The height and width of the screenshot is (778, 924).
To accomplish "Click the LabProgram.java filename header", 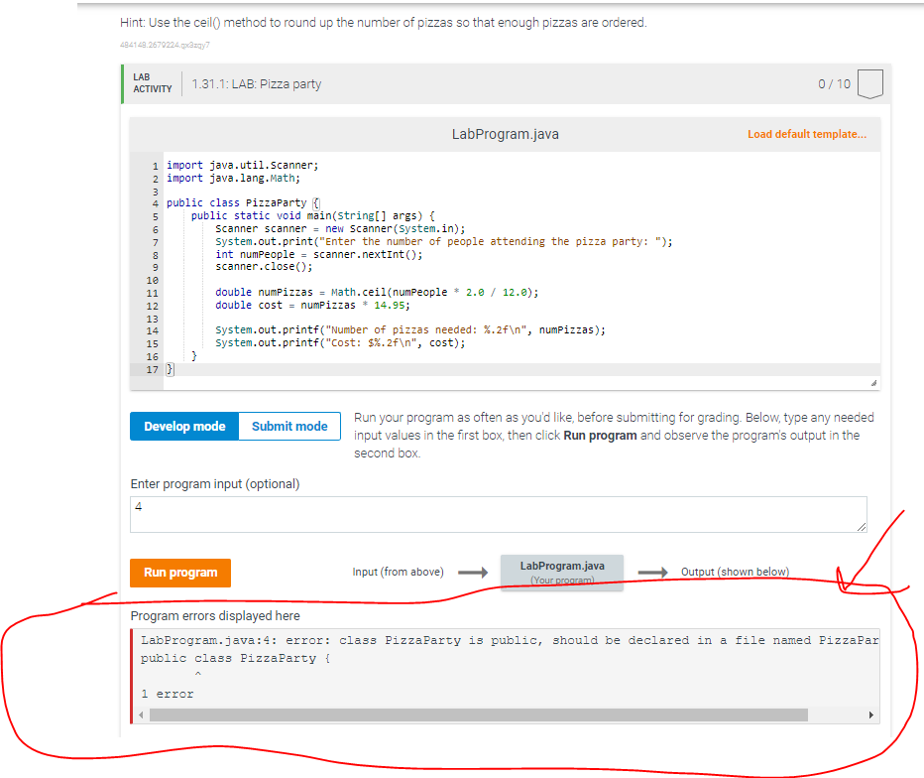I will [x=506, y=134].
